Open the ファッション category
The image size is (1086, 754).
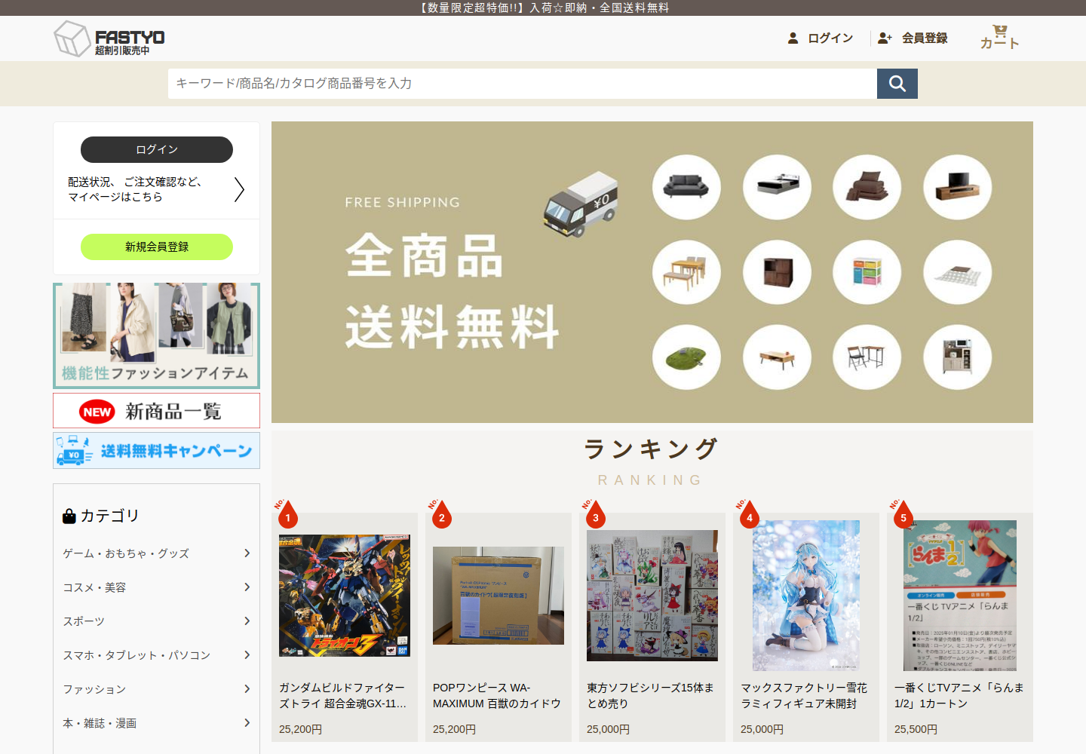94,689
